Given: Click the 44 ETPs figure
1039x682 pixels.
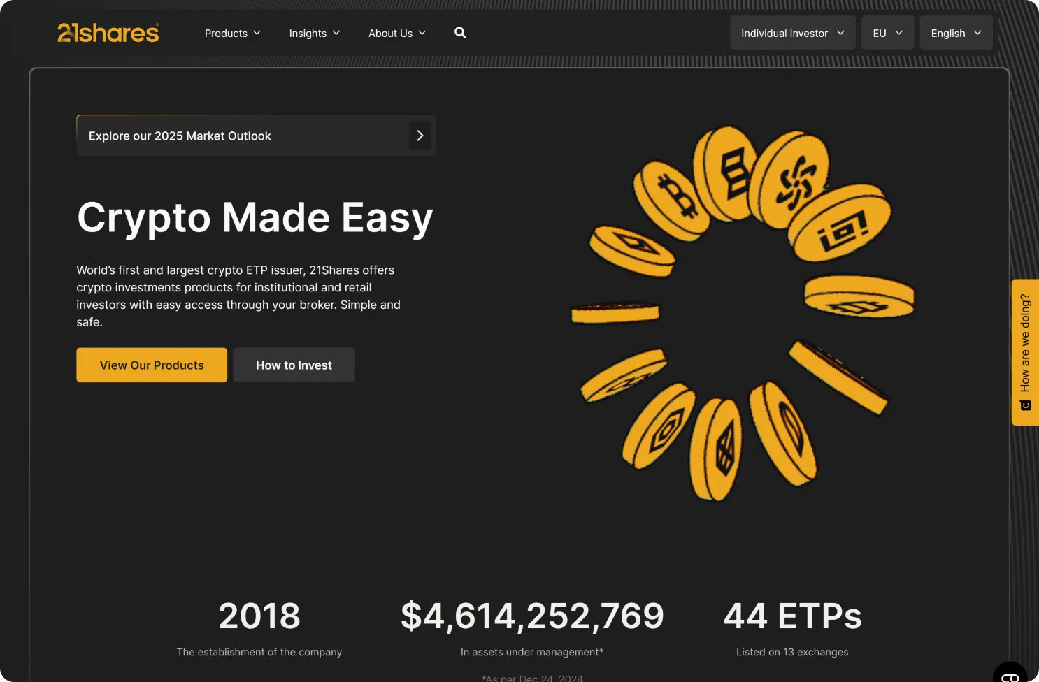Looking at the screenshot, I should point(792,616).
